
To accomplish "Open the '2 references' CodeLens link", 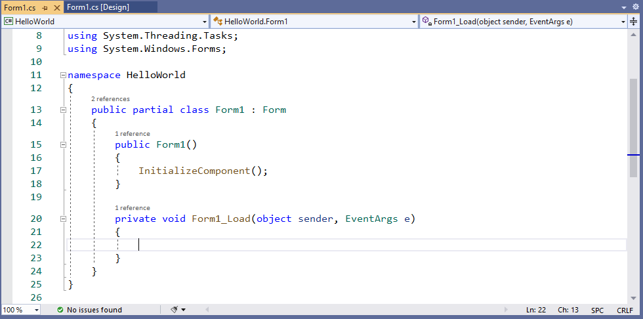I will pyautogui.click(x=110, y=99).
